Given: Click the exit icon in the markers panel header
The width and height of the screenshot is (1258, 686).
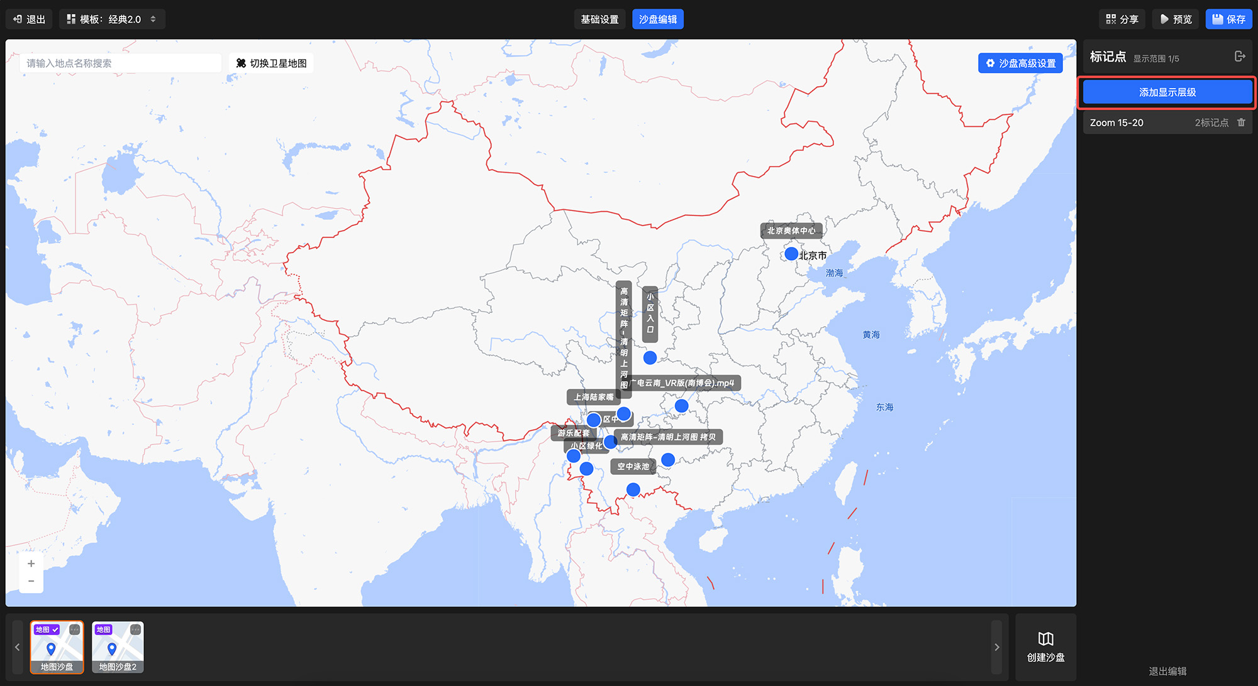Looking at the screenshot, I should [1239, 57].
